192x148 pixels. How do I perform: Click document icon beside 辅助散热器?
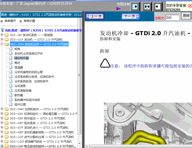[11, 58]
